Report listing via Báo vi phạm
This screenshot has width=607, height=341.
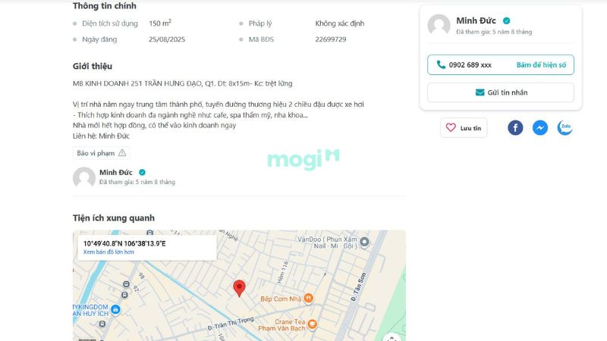click(x=100, y=153)
